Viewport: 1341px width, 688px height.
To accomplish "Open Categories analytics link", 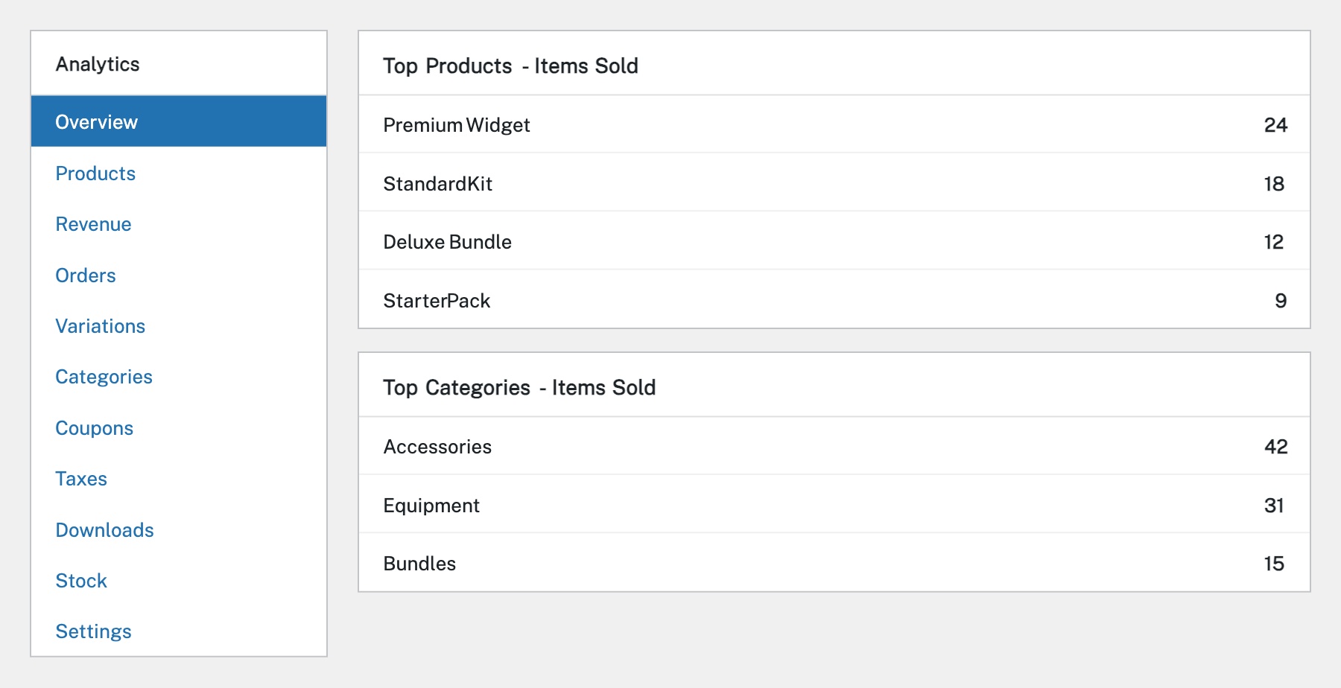I will (104, 377).
